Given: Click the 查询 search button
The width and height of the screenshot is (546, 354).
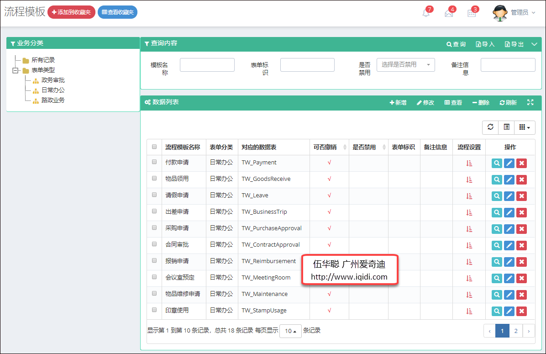Looking at the screenshot, I should pyautogui.click(x=456, y=44).
